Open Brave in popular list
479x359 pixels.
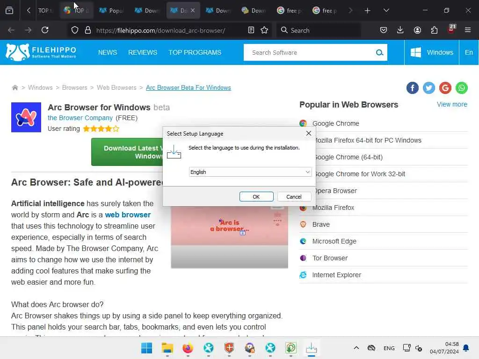(321, 224)
